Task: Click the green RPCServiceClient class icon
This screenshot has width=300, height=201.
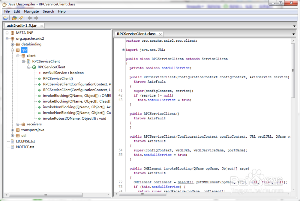Action: 34,67
